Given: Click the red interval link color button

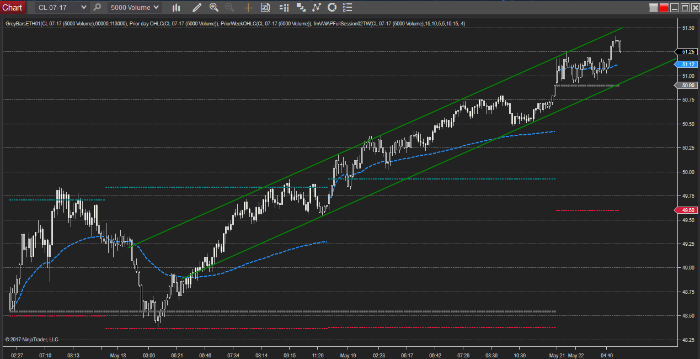Looking at the screenshot, I should 664,8.
